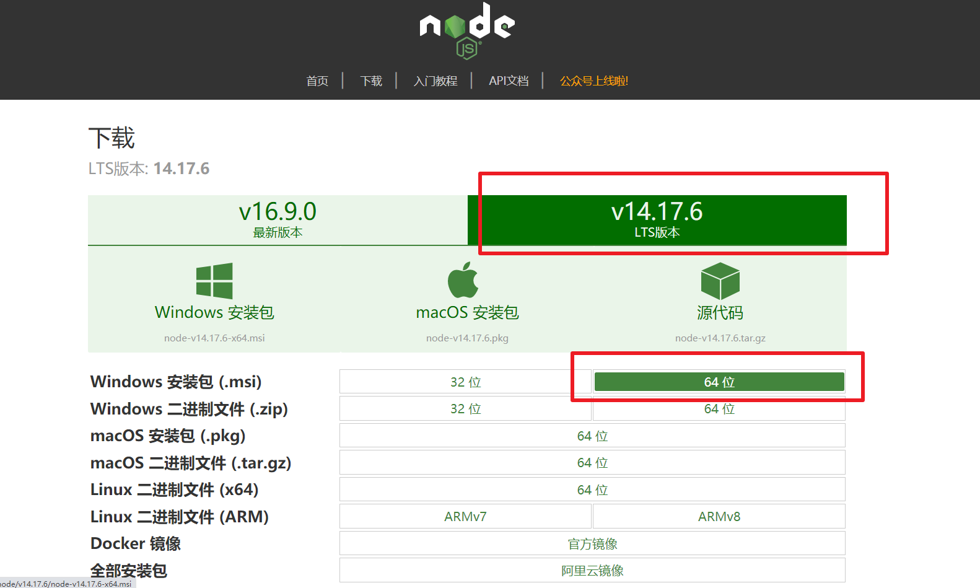The width and height of the screenshot is (980, 588).
Task: Open the 入门教程 navigation item
Action: [x=435, y=81]
